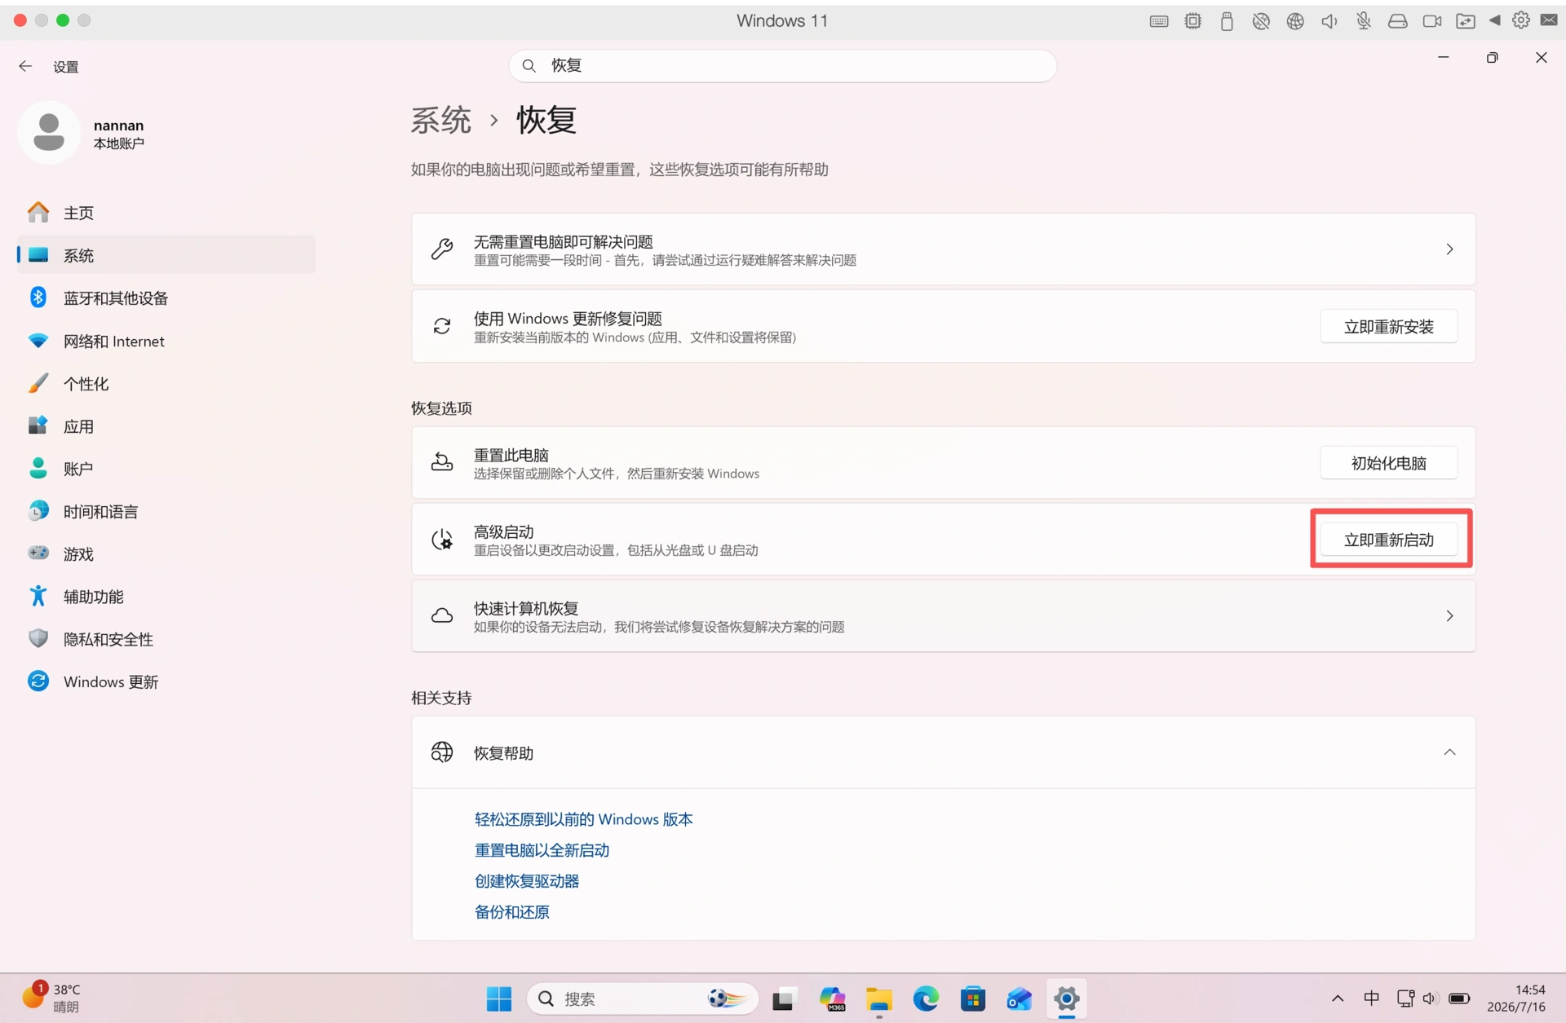Viewport: 1566px width, 1023px height.
Task: Open the weather widget showing 38°C
Action: [51, 998]
